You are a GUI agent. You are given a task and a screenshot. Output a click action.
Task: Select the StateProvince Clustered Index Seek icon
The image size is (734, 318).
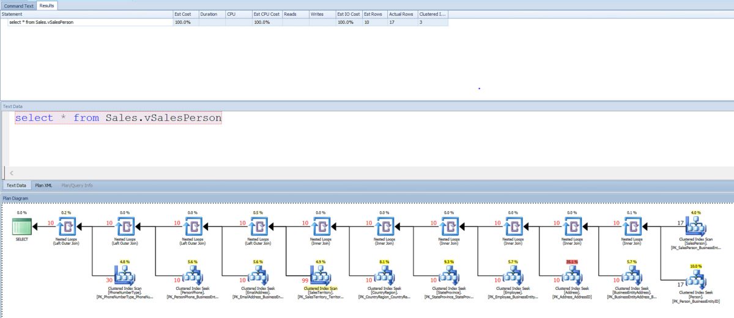point(449,275)
